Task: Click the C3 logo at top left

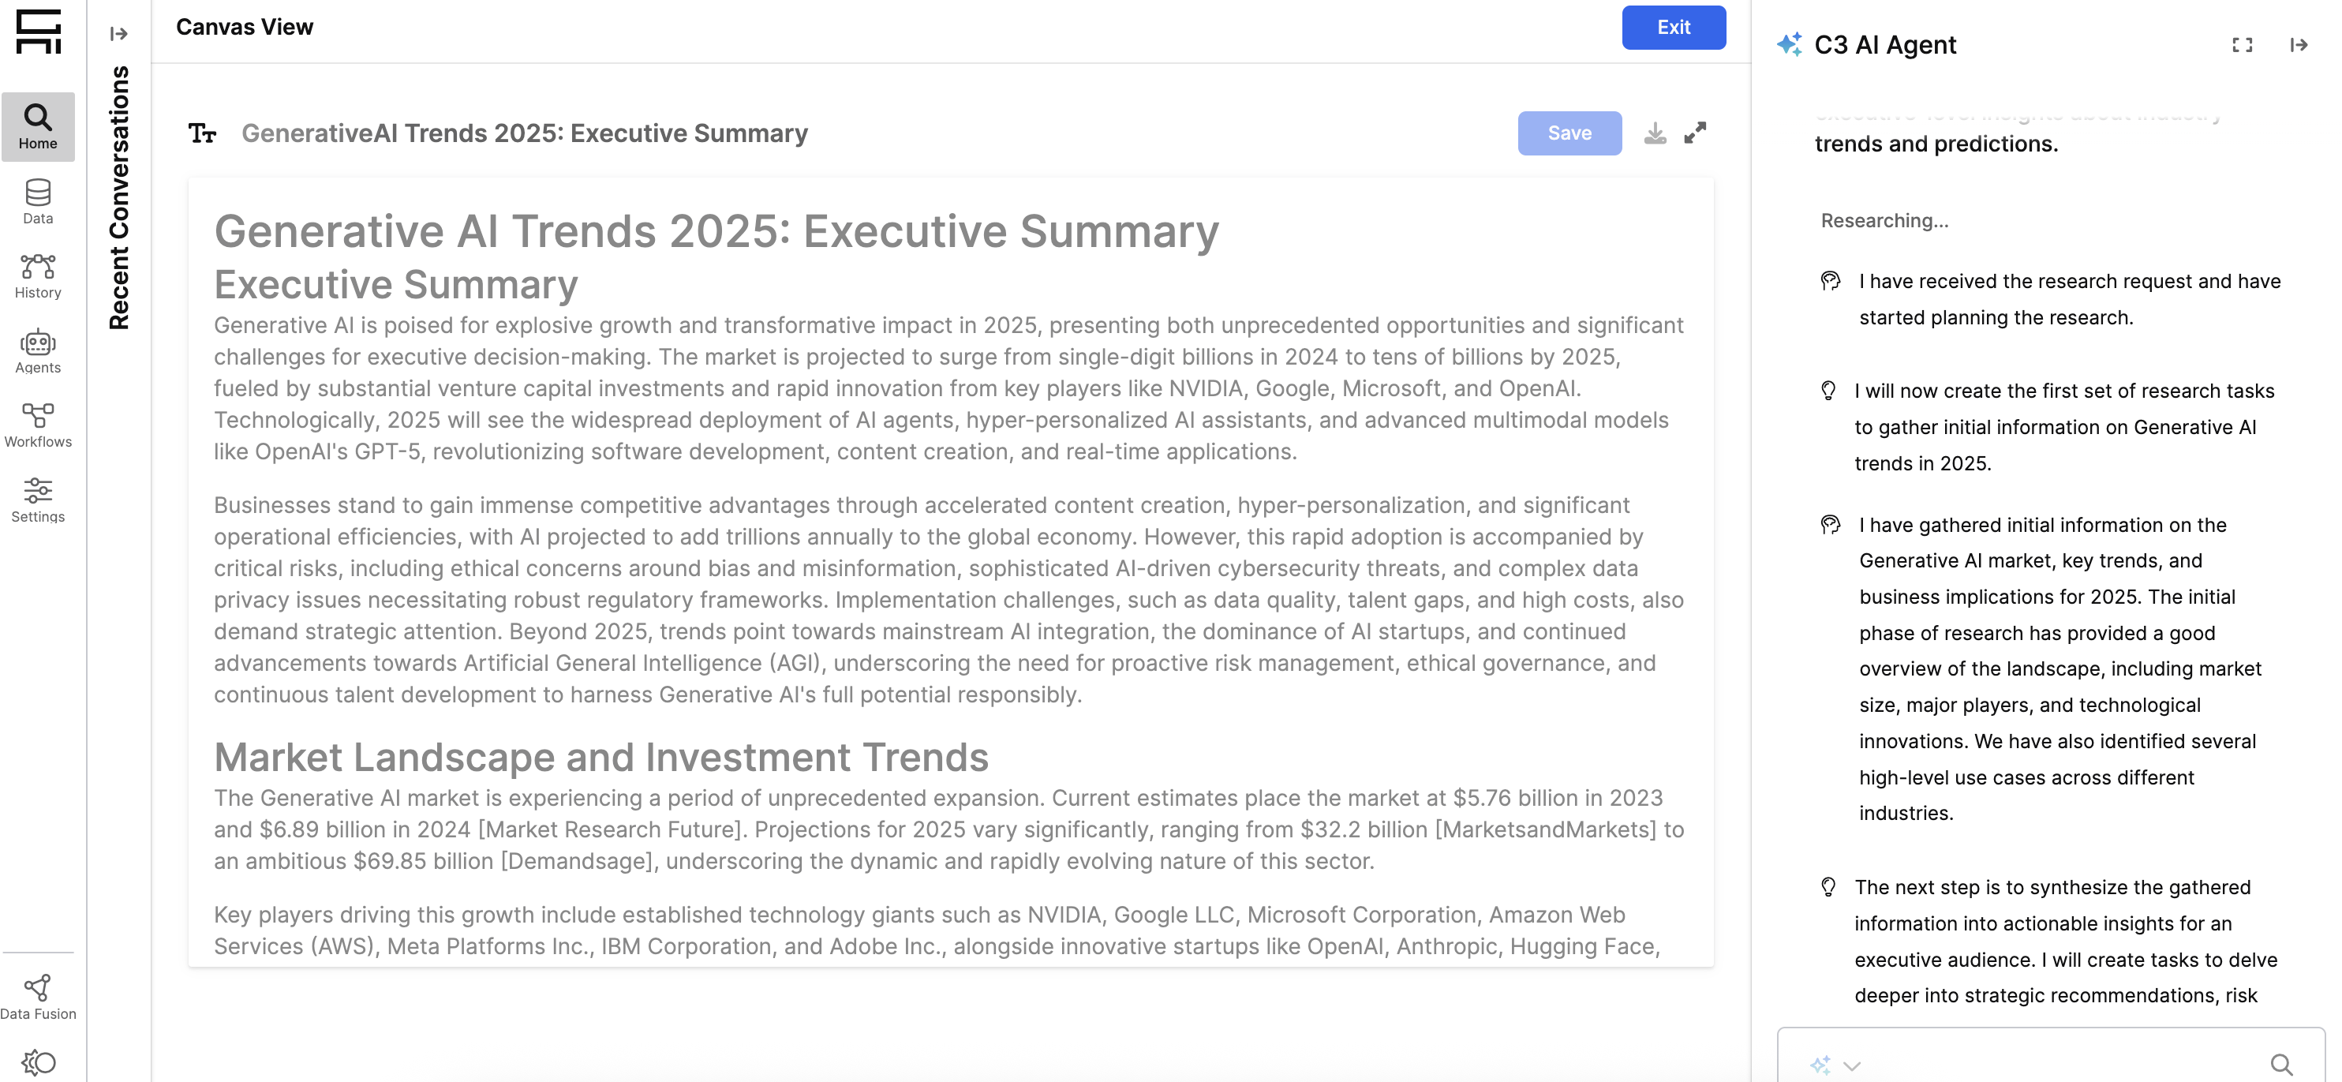Action: 38,32
